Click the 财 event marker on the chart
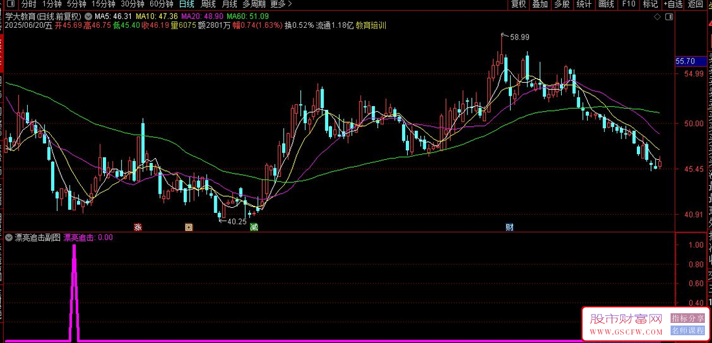This screenshot has width=712, height=343. [x=509, y=227]
